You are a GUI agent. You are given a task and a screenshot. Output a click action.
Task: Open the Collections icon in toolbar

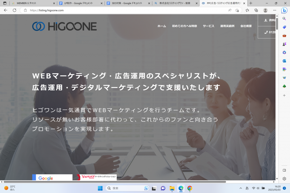coord(256,10)
